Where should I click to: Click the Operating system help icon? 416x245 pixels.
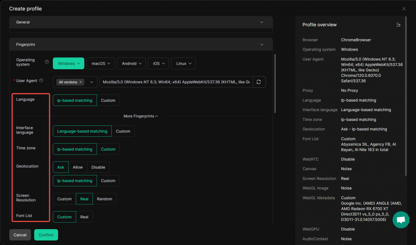47,62
